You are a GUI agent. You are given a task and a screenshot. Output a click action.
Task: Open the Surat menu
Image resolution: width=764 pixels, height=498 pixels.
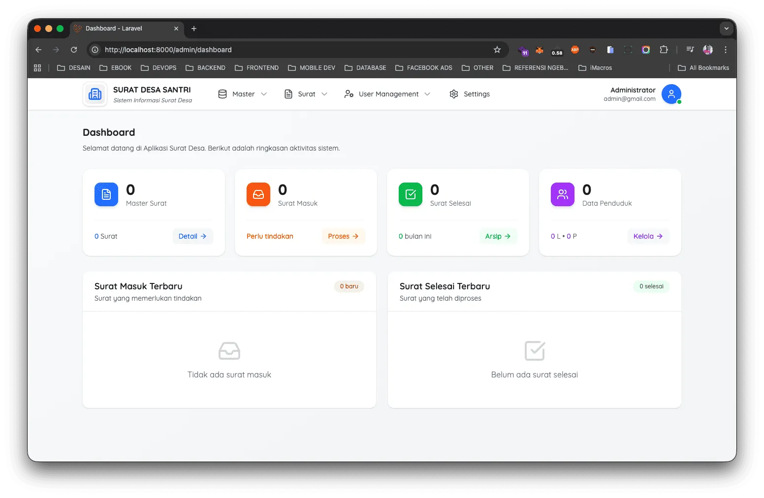[x=306, y=94]
